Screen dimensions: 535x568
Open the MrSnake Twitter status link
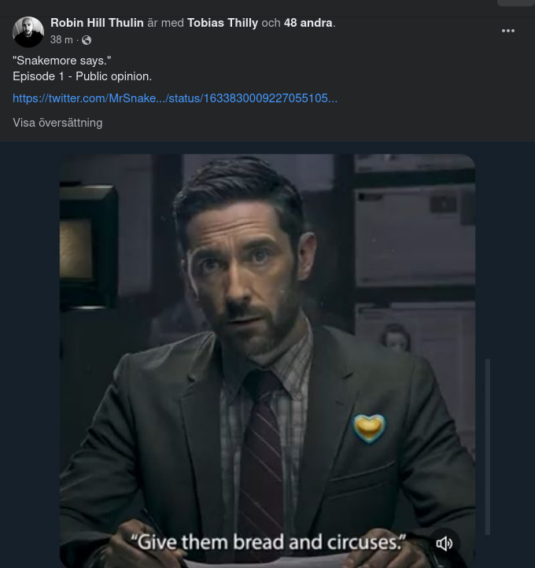pos(175,98)
